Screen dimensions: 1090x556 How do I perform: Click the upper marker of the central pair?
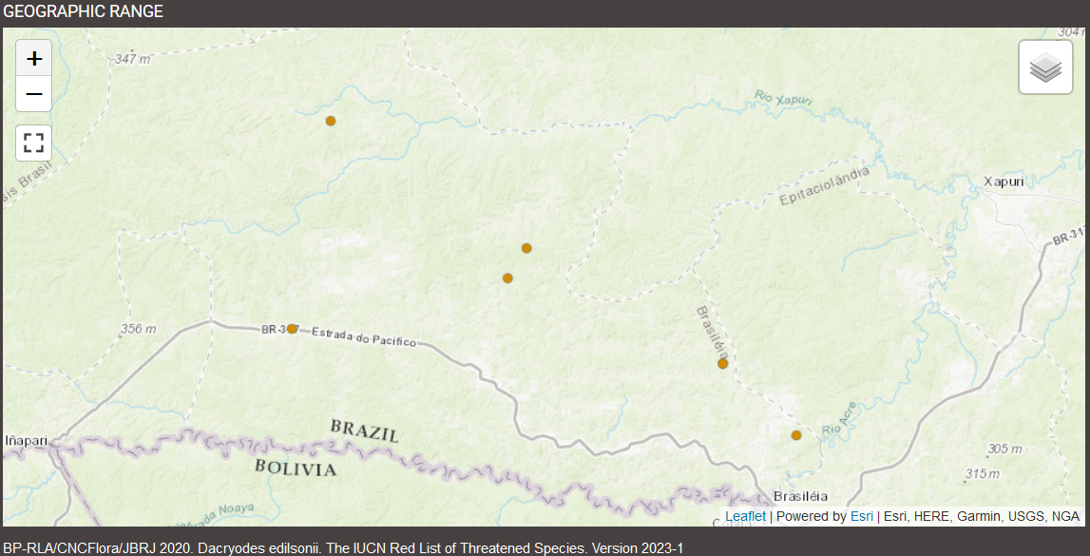[x=526, y=248]
